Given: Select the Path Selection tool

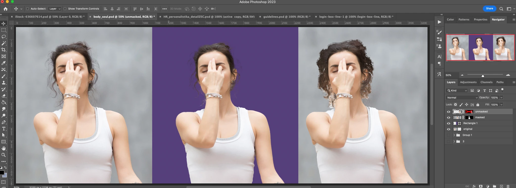Looking at the screenshot, I should click(4, 135).
